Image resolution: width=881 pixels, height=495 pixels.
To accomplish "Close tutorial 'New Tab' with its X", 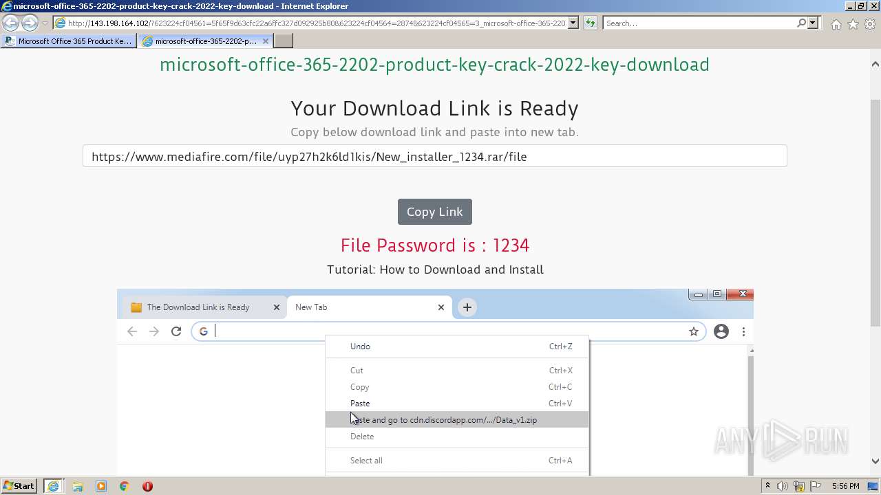I will tap(441, 307).
